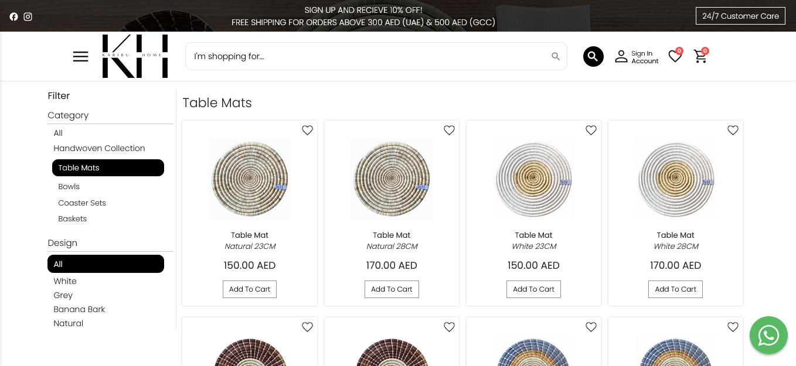Add White 23CM mat to cart

(x=533, y=289)
